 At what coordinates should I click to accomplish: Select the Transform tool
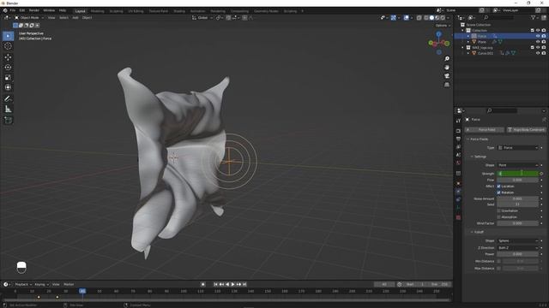point(8,87)
